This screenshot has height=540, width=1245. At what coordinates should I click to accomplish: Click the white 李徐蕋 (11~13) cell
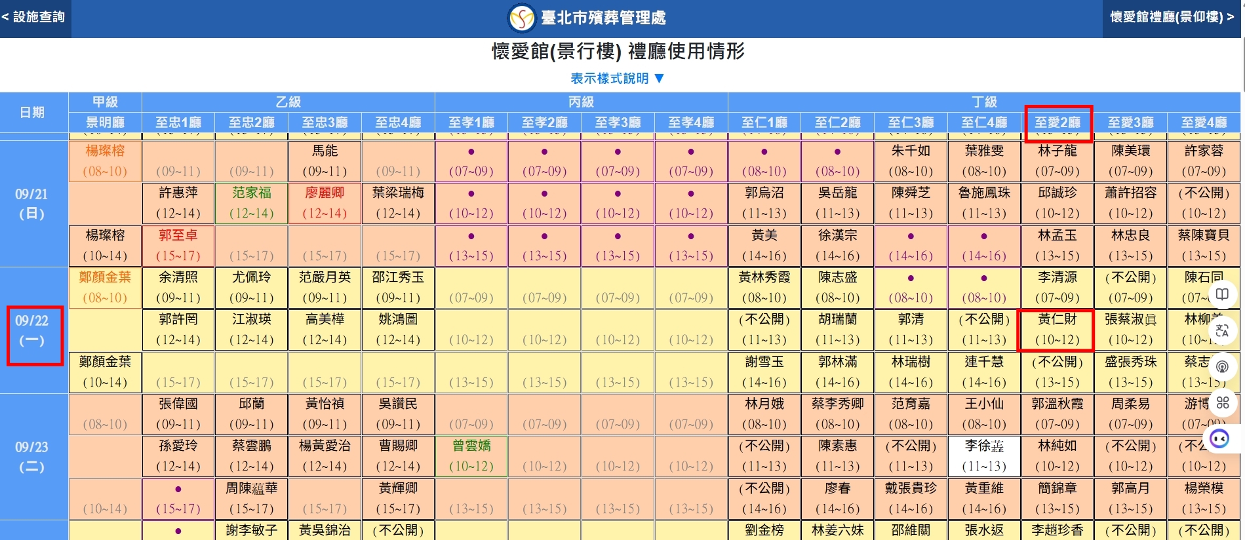coord(983,456)
